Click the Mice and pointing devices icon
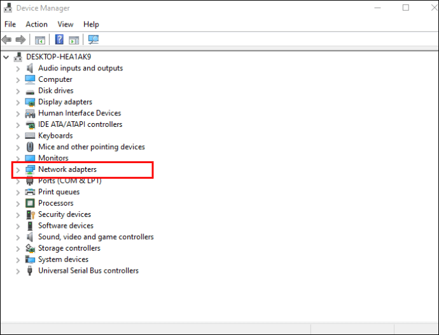 click(x=30, y=147)
